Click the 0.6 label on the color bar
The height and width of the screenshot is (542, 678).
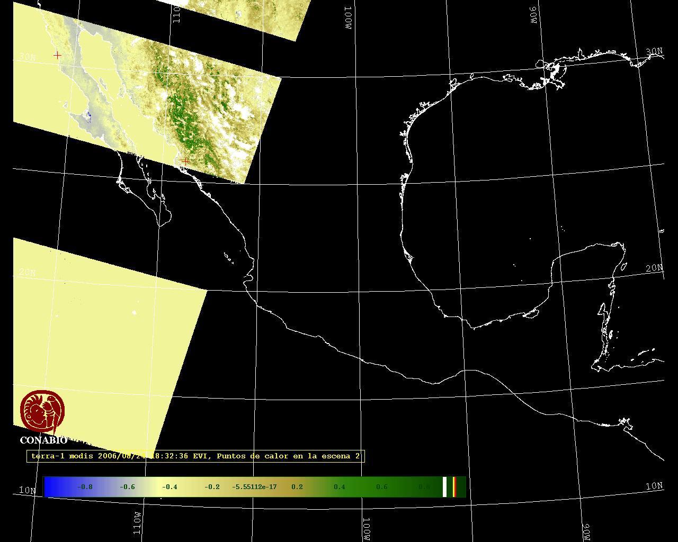click(x=382, y=487)
